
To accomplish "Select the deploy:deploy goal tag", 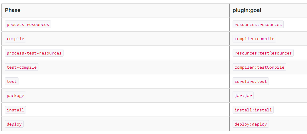I will (x=251, y=124).
